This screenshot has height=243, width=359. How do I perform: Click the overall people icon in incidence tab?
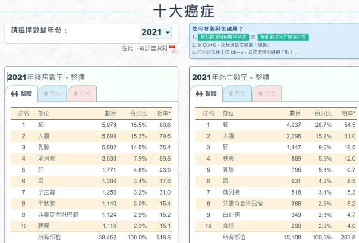[15, 94]
